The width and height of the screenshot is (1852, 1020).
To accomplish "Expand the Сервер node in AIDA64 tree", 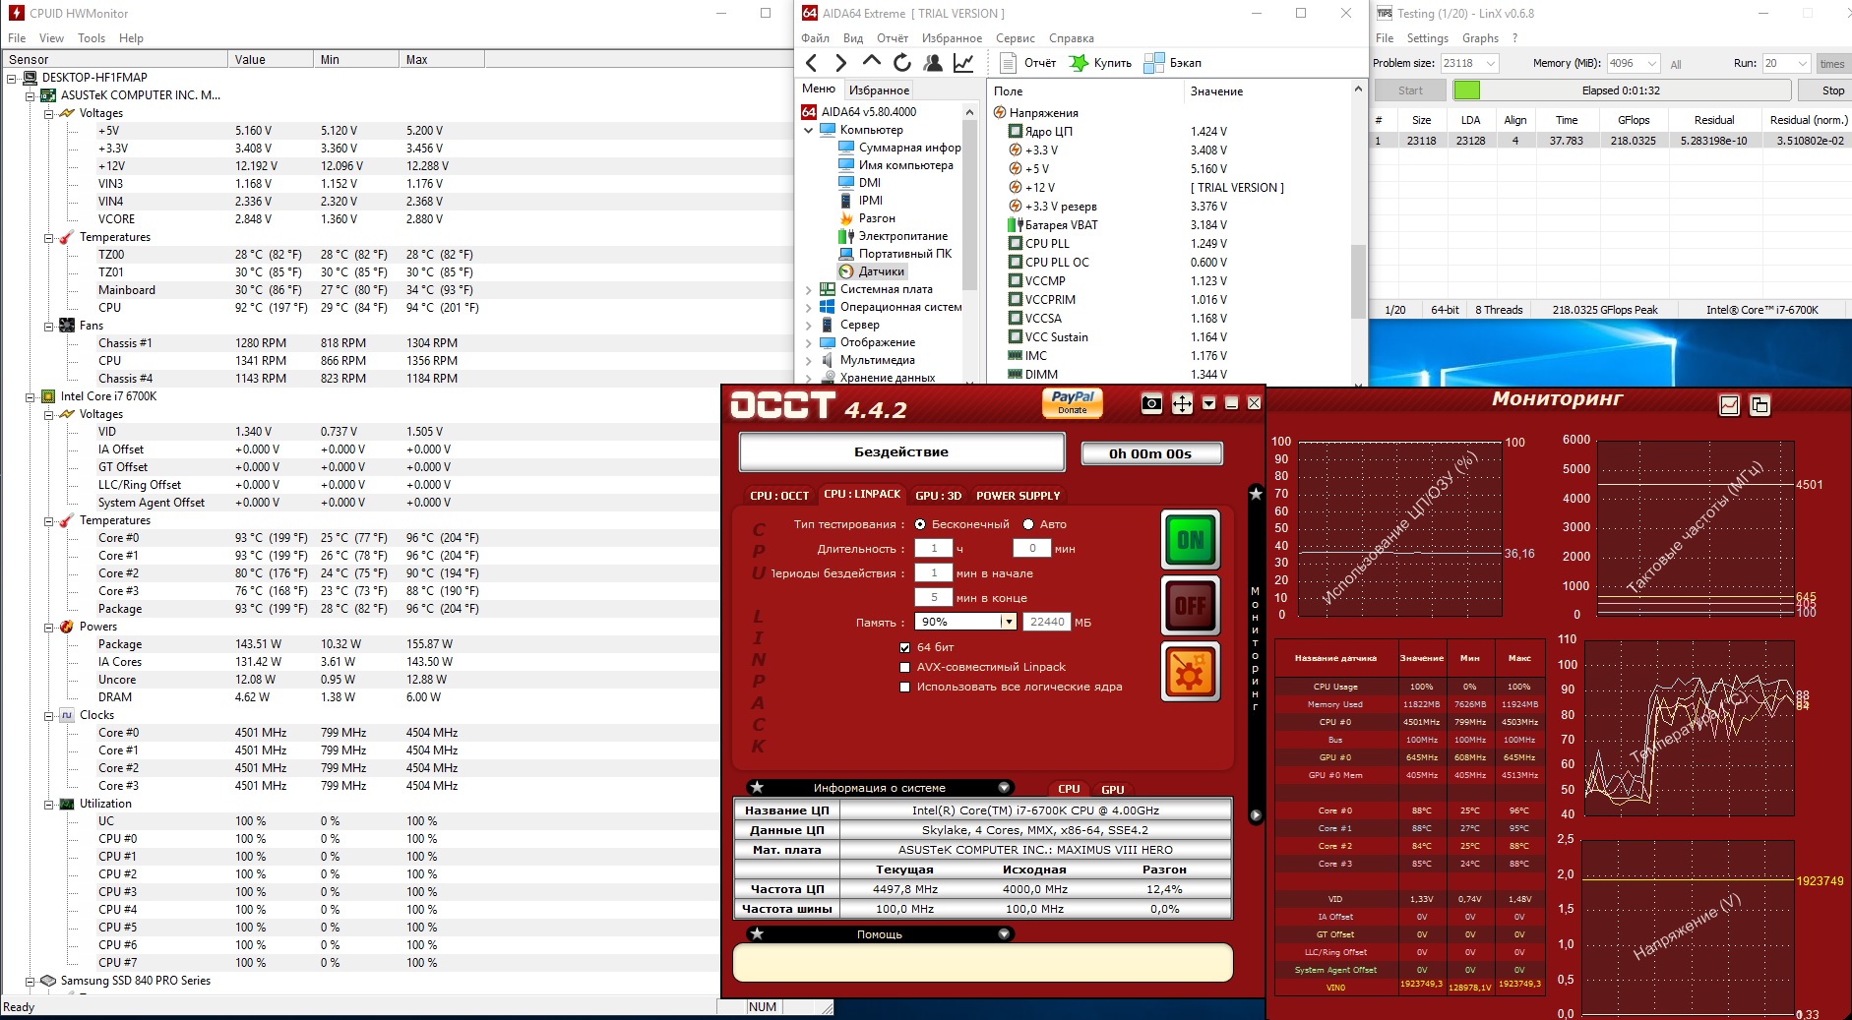I will click(809, 325).
